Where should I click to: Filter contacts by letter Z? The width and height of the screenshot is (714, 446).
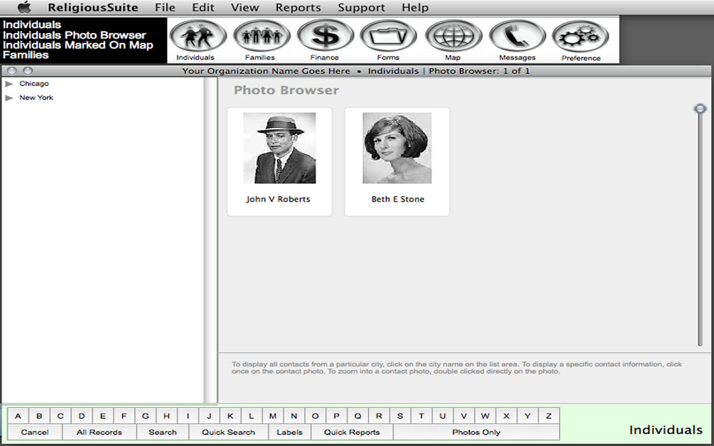[549, 416]
